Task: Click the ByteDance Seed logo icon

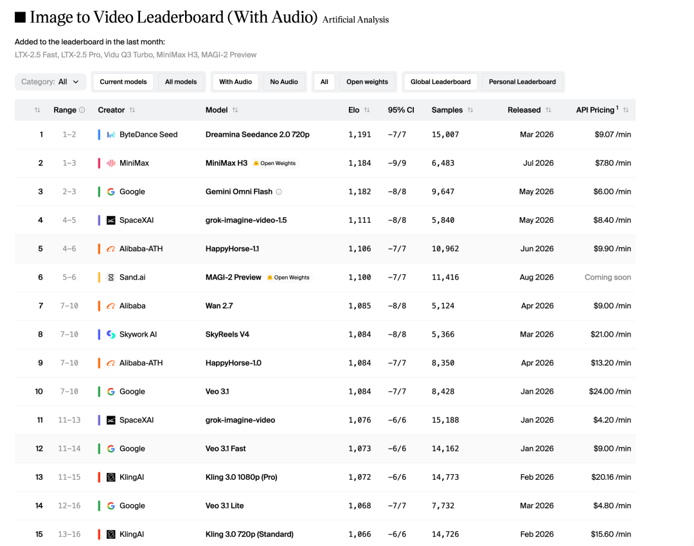Action: (x=111, y=134)
